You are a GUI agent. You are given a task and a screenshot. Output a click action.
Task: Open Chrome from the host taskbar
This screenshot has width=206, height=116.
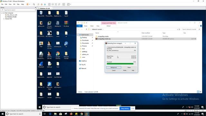tap(81, 114)
